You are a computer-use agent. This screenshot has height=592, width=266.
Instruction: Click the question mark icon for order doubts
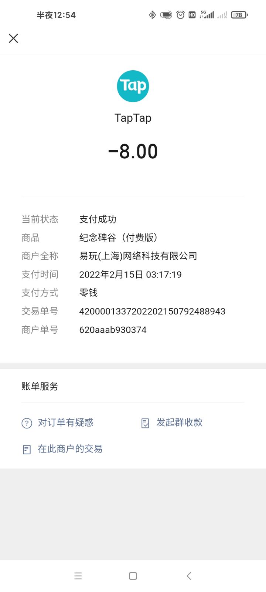click(x=27, y=423)
